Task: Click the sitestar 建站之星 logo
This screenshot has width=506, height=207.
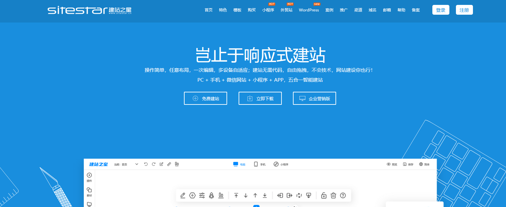Action: click(90, 10)
